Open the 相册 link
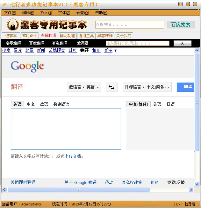Image resolution: width=201 pixels, height=208 pixels. pos(96,51)
